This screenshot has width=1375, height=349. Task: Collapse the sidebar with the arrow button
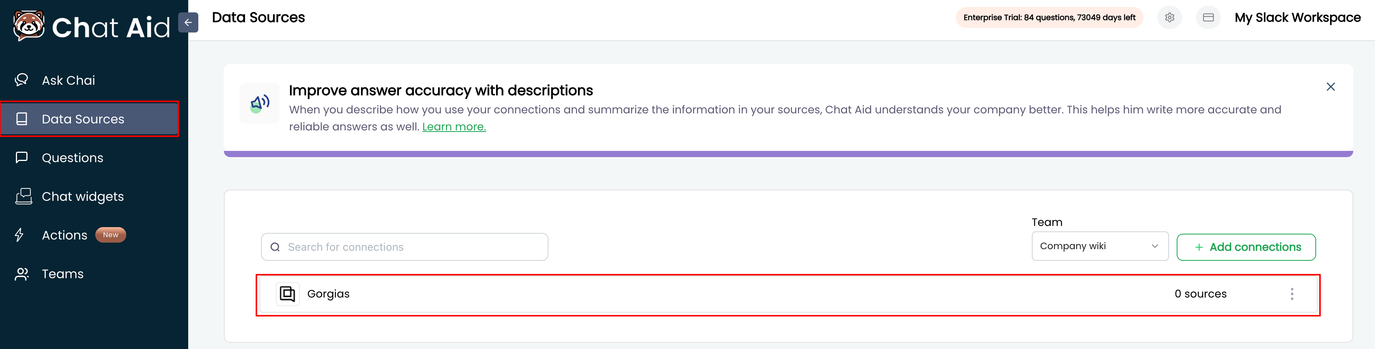[188, 22]
